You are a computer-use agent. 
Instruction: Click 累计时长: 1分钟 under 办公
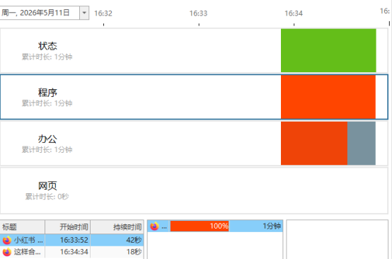pyautogui.click(x=47, y=150)
